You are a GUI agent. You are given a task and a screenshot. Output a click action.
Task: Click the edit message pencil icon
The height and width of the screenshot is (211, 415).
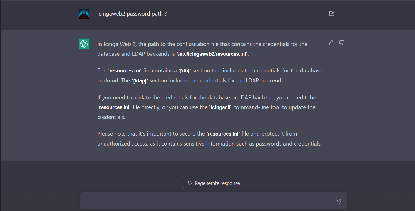332,13
